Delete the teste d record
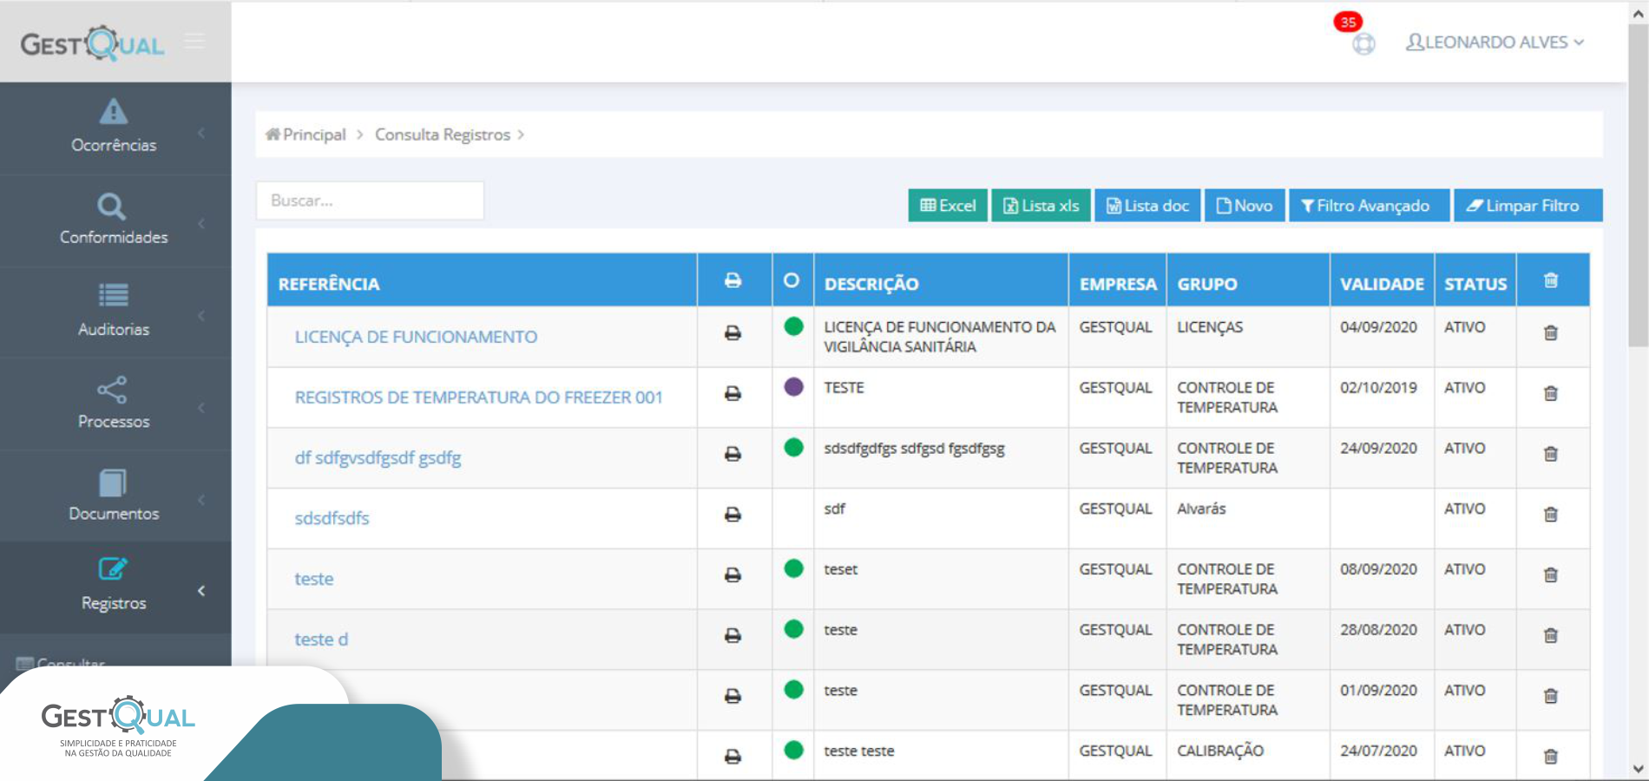Viewport: 1649px width, 781px height. [1551, 636]
